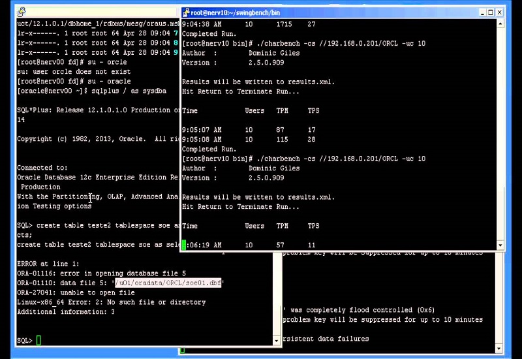Click the PuTTY icon in swingbench window title bar
The height and width of the screenshot is (359, 522).
(x=186, y=12)
